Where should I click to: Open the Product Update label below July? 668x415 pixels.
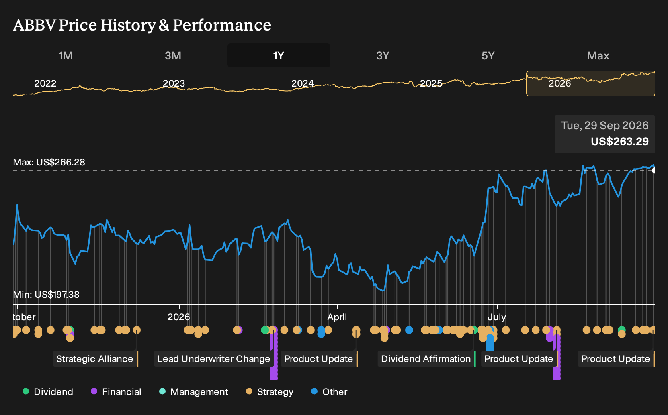tap(520, 359)
